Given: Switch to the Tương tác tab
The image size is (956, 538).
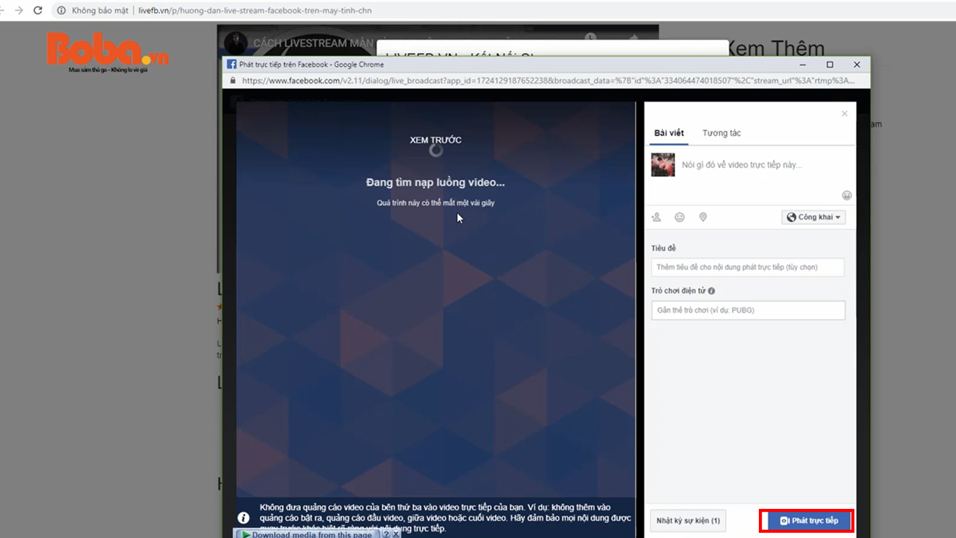Looking at the screenshot, I should 721,133.
